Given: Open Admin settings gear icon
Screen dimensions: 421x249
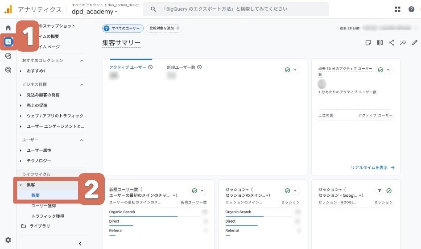Looking at the screenshot, I should point(8,240).
